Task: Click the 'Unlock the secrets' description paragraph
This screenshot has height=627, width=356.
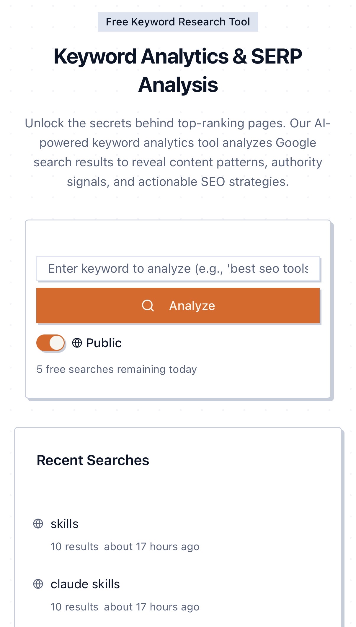Action: coord(178,152)
